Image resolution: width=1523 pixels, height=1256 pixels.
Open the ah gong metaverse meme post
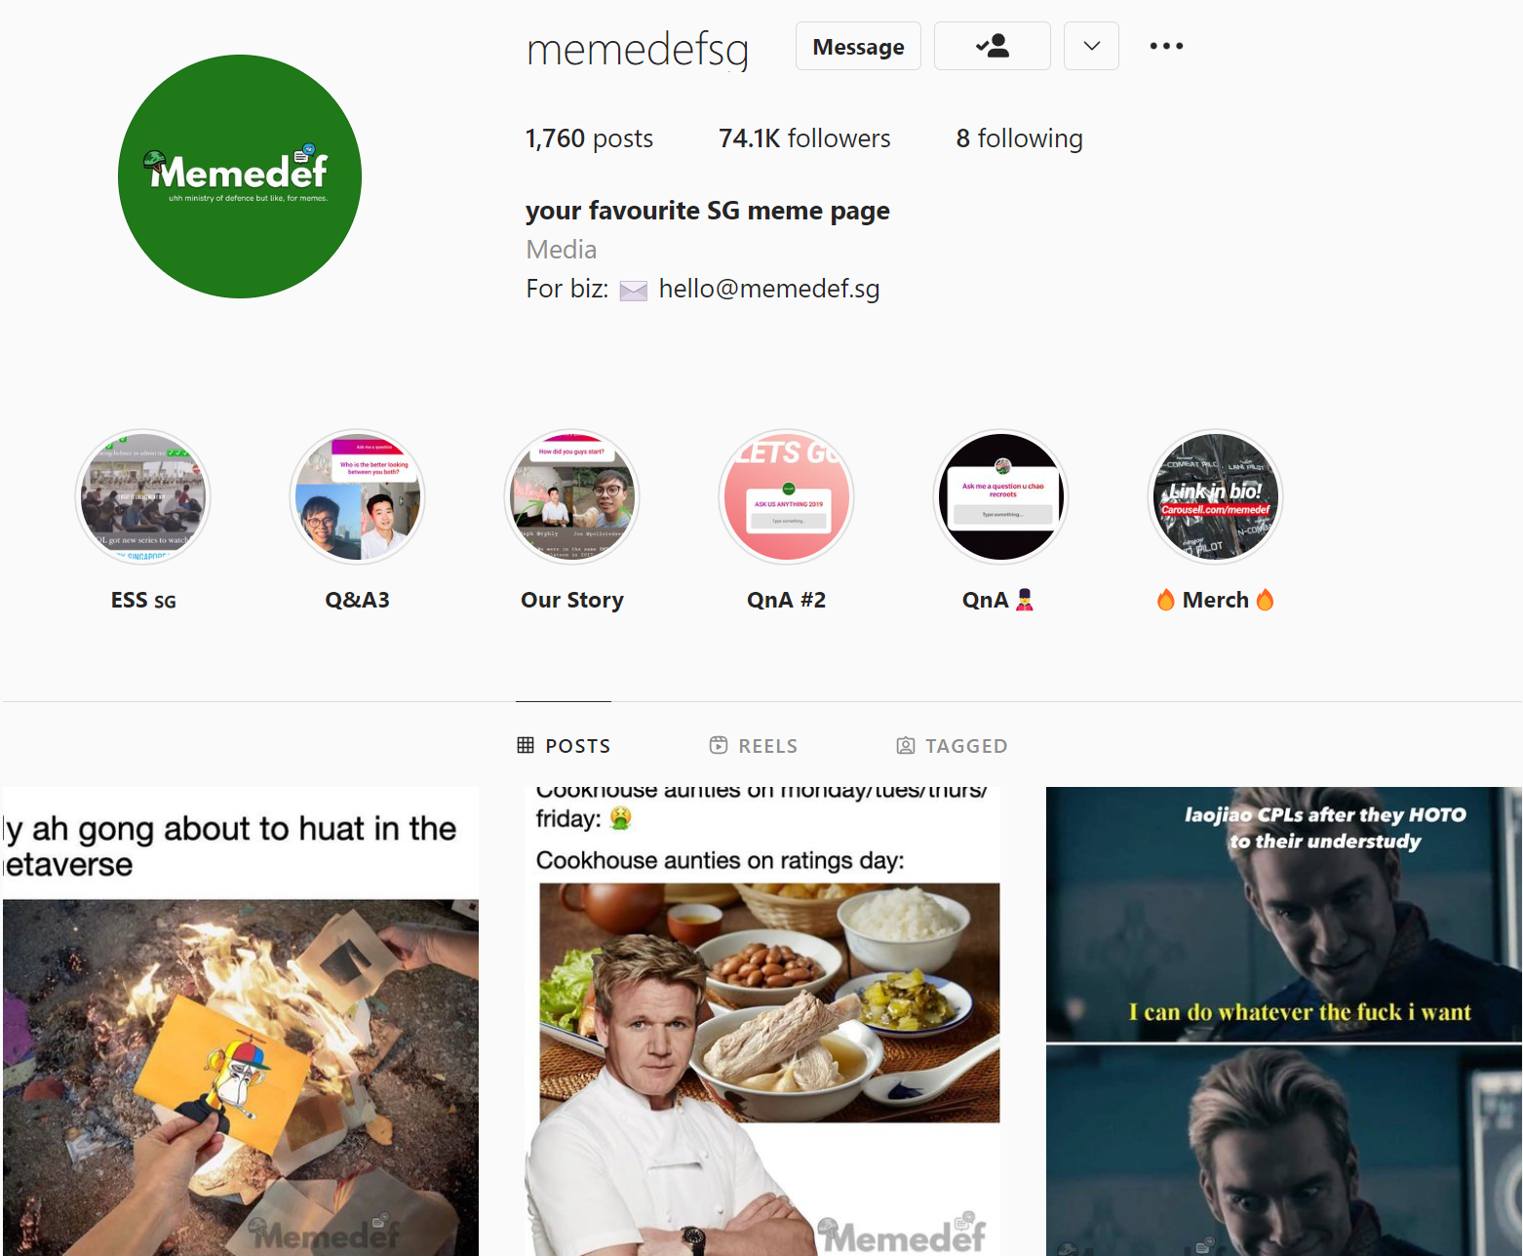coord(241,1021)
